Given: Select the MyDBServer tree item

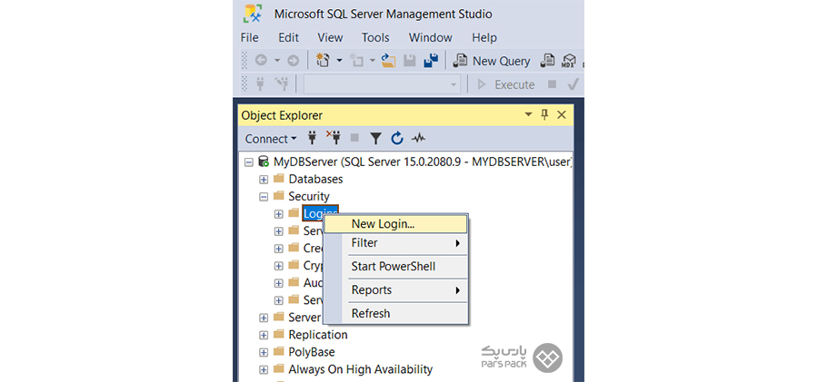Looking at the screenshot, I should point(423,162).
